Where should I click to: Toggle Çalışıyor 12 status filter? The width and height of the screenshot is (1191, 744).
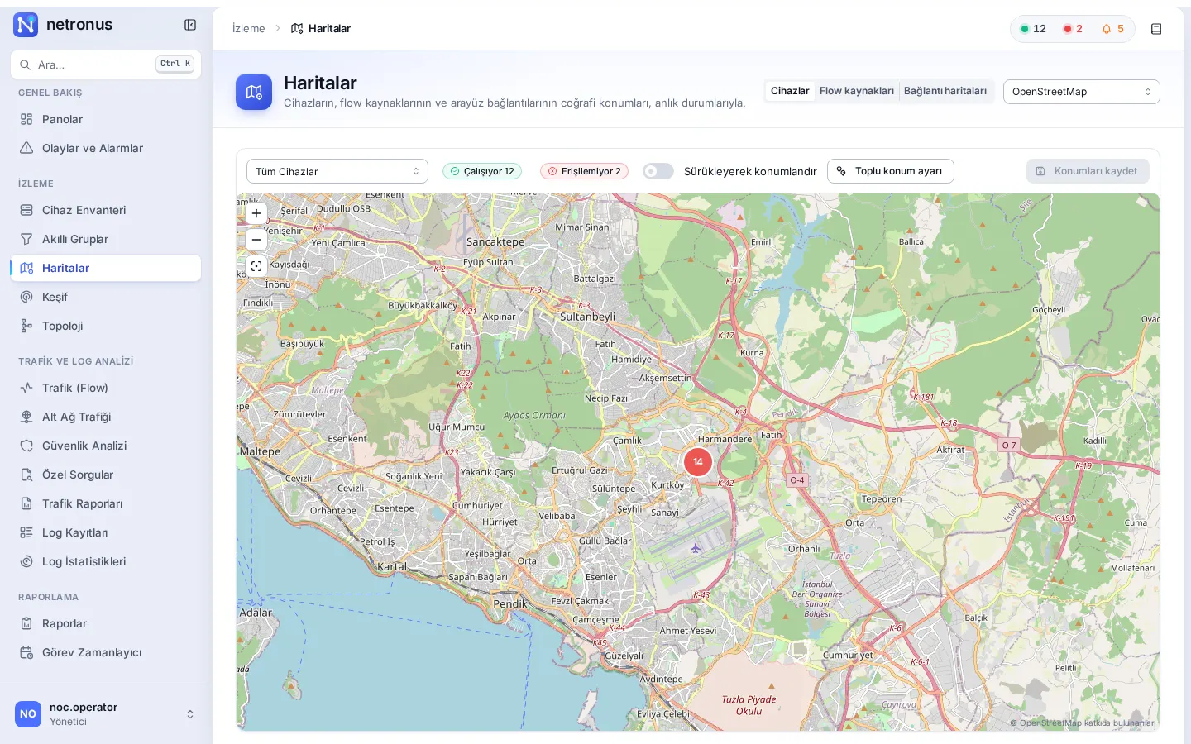tap(482, 171)
